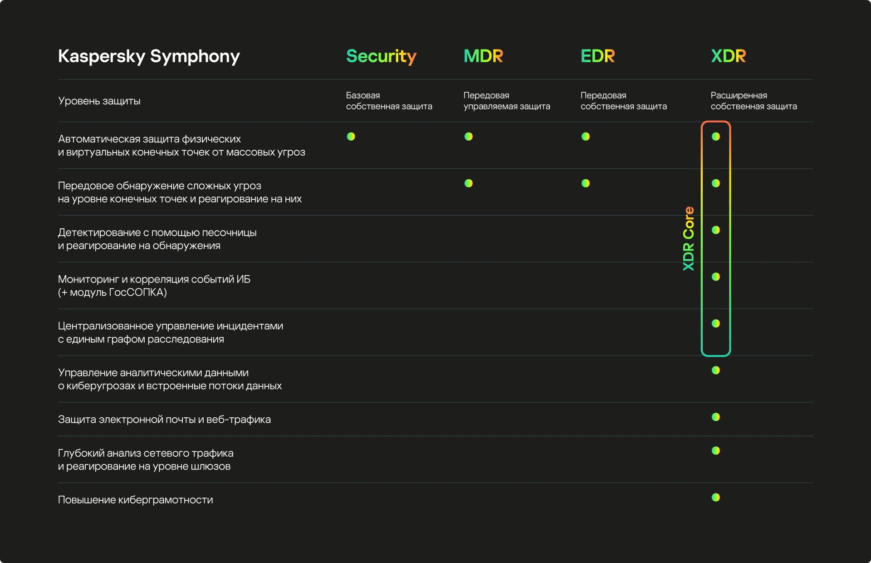Click XDR dot in 'Централизованное управление' row
The image size is (871, 563).
pos(716,324)
